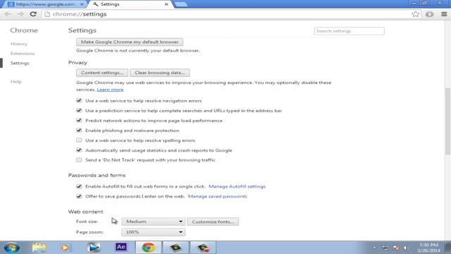The image size is (451, 254).
Task: Open Help in the sidebar
Action: pos(16,82)
